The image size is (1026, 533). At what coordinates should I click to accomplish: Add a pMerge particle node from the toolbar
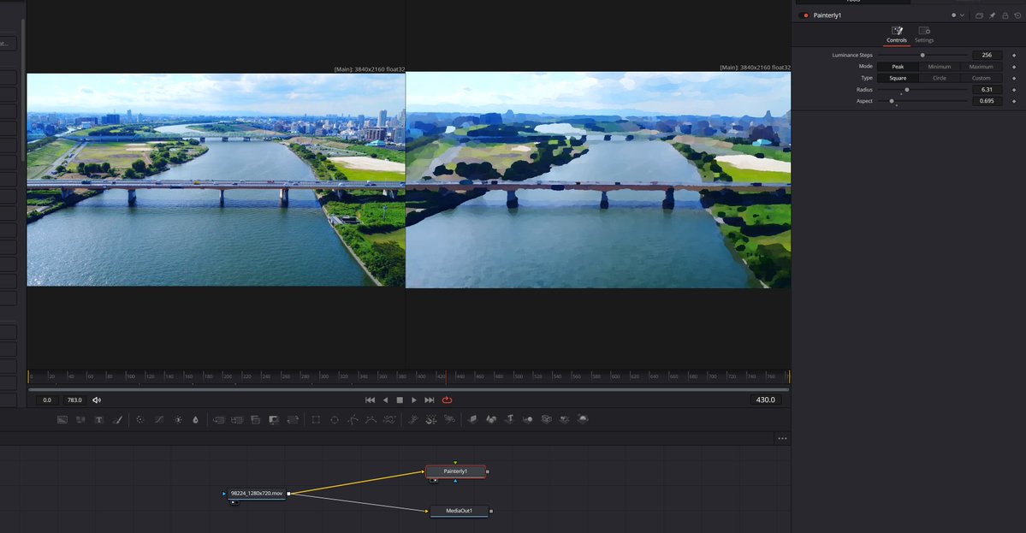pyautogui.click(x=431, y=420)
